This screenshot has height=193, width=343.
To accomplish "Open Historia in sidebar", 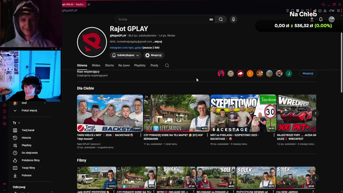I will (x=26, y=138).
